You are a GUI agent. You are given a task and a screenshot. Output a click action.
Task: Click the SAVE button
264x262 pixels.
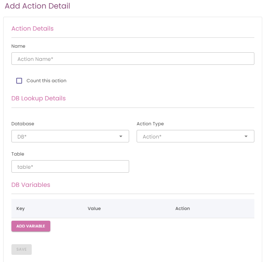click(21, 250)
